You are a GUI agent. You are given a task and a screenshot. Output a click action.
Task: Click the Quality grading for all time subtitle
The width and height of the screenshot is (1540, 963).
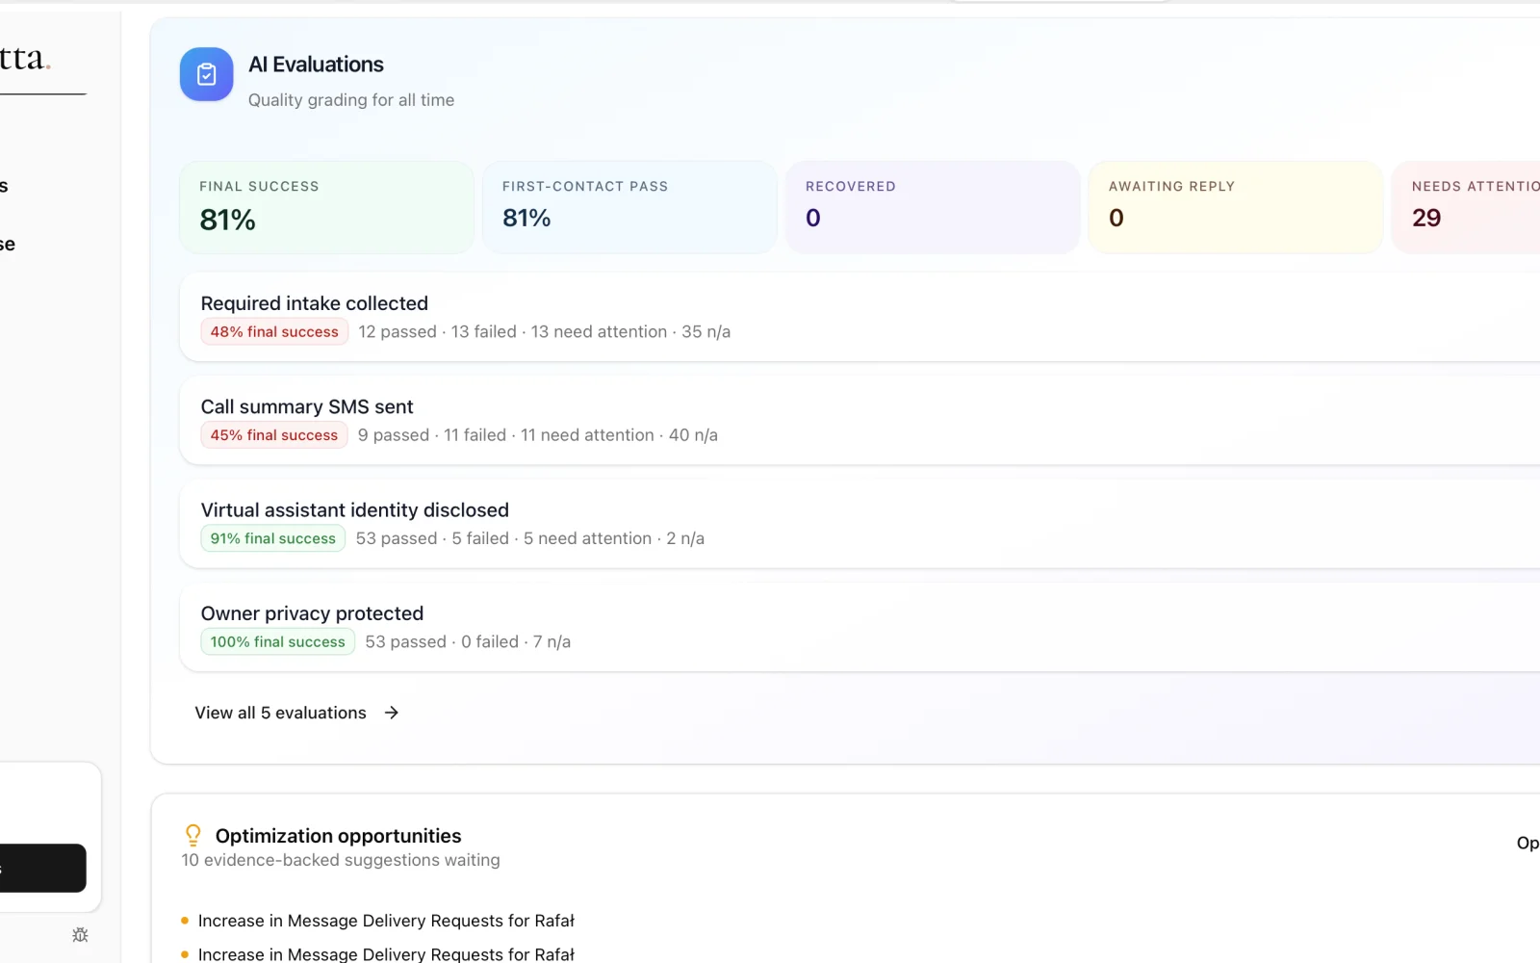[x=351, y=100]
